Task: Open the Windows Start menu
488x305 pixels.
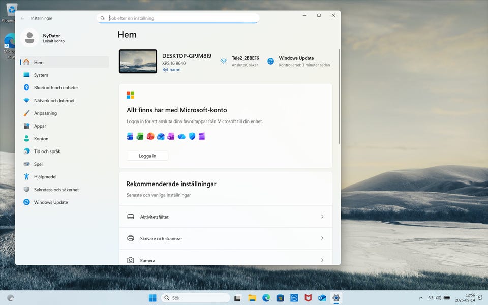Action: coord(152,298)
